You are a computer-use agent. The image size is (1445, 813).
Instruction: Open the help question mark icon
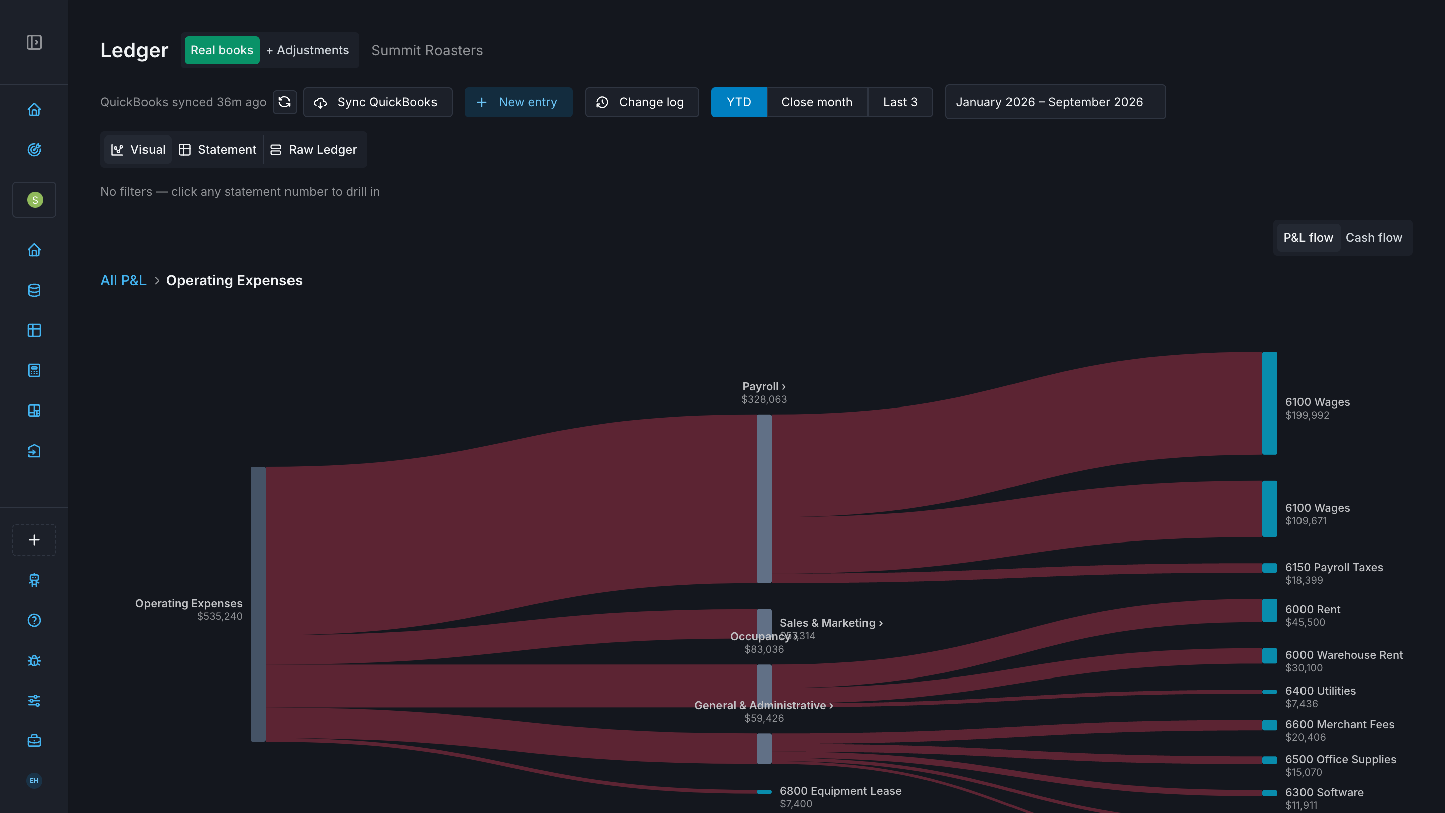pyautogui.click(x=34, y=620)
